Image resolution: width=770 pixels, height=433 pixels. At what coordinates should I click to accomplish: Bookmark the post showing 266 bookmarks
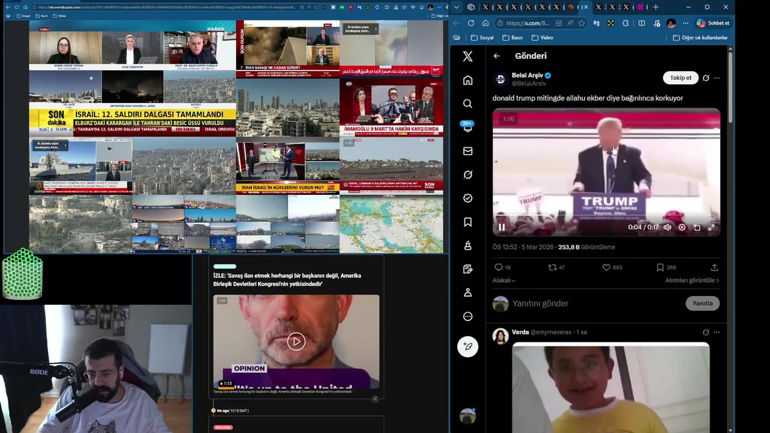[x=666, y=267]
